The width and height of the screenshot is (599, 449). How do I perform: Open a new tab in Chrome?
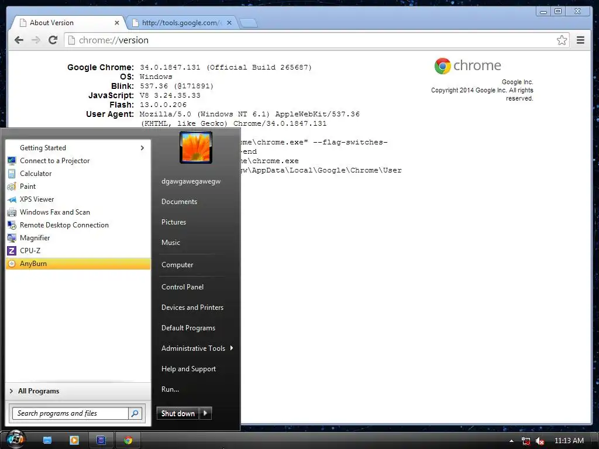click(x=249, y=23)
